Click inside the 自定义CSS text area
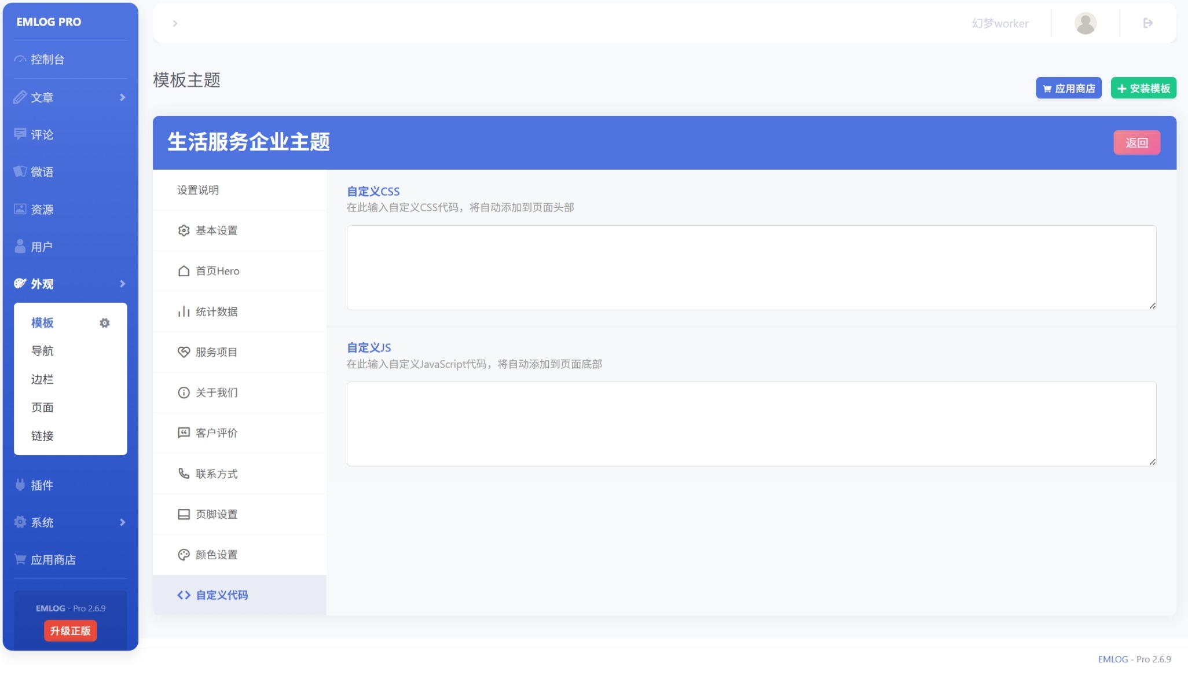The height and width of the screenshot is (678, 1188). pos(751,267)
